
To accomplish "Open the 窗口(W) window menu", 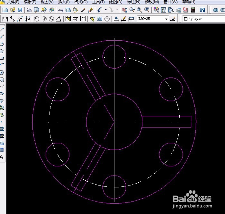I will (x=170, y=2).
